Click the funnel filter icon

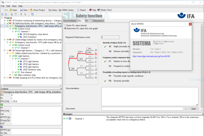tap(21, 14)
